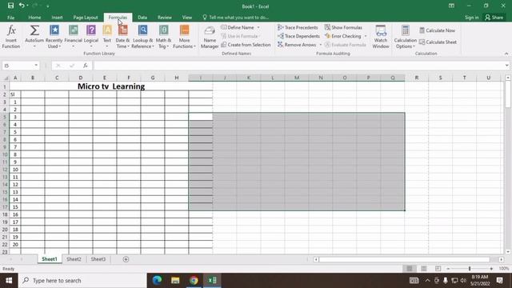Click the zoom out minus button
Screen dimensions: 512x288
[448, 269]
